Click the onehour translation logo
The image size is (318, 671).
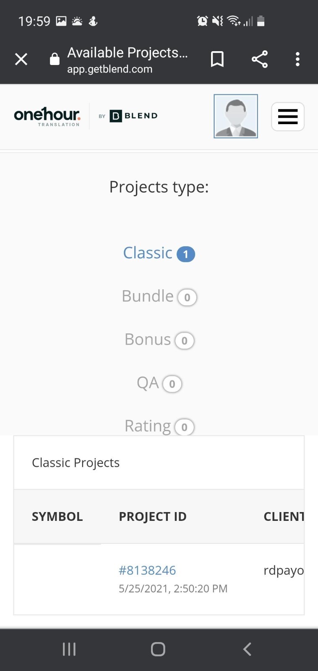point(47,116)
